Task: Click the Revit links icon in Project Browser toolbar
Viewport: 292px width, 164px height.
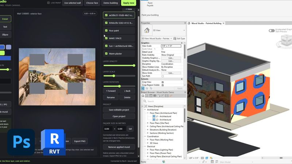Action: tap(167, 96)
